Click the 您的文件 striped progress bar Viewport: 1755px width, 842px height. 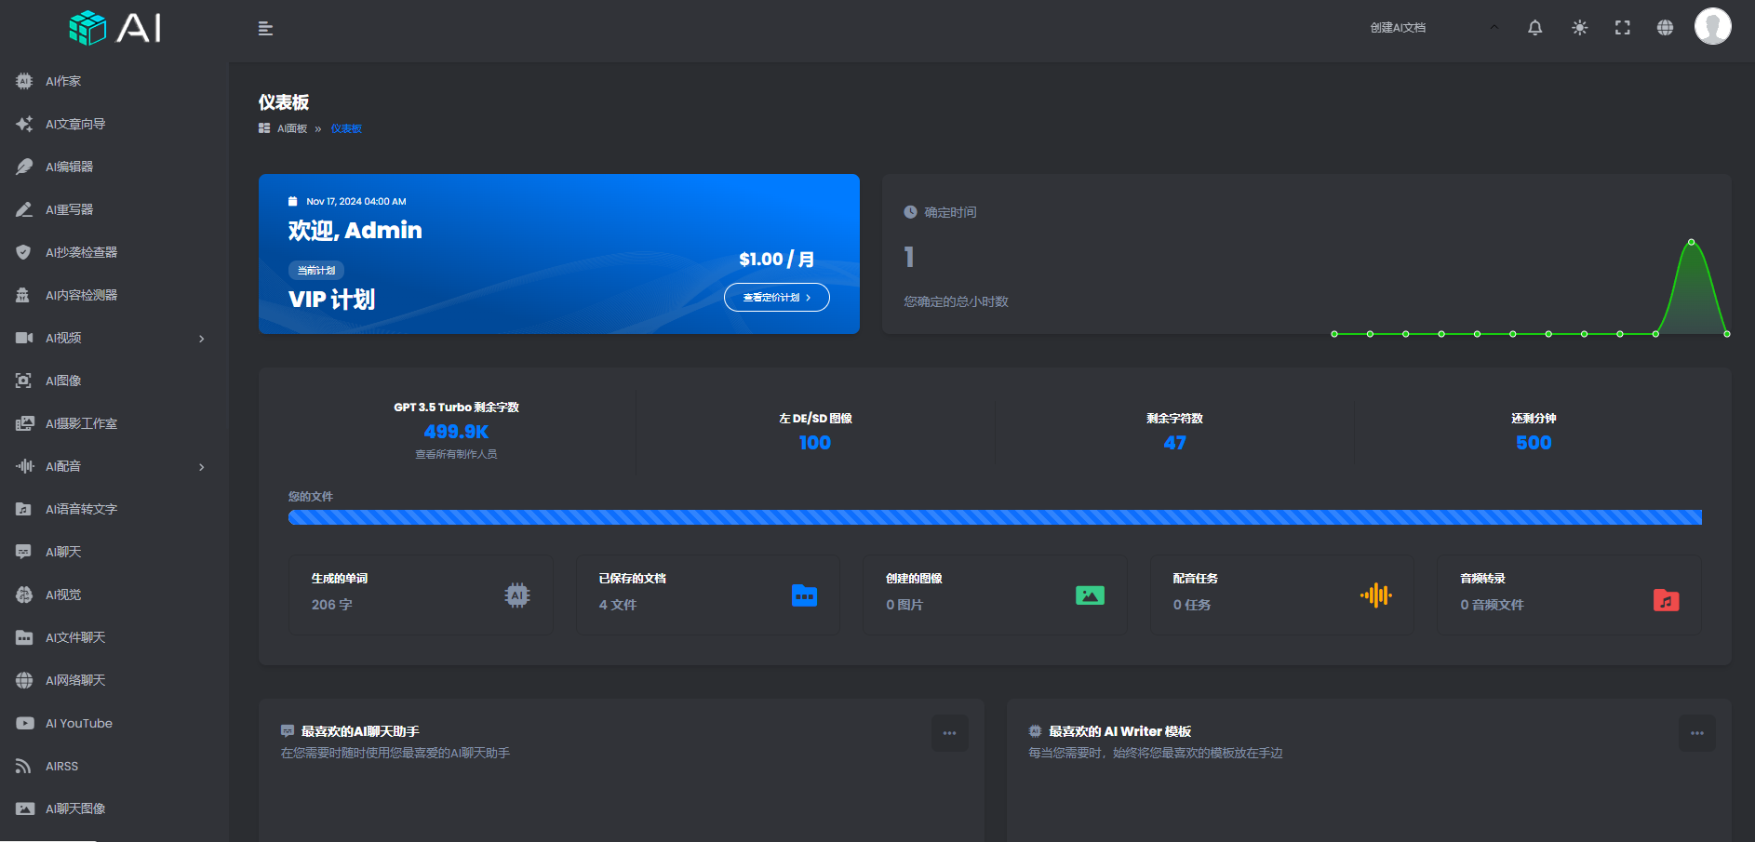tap(994, 517)
